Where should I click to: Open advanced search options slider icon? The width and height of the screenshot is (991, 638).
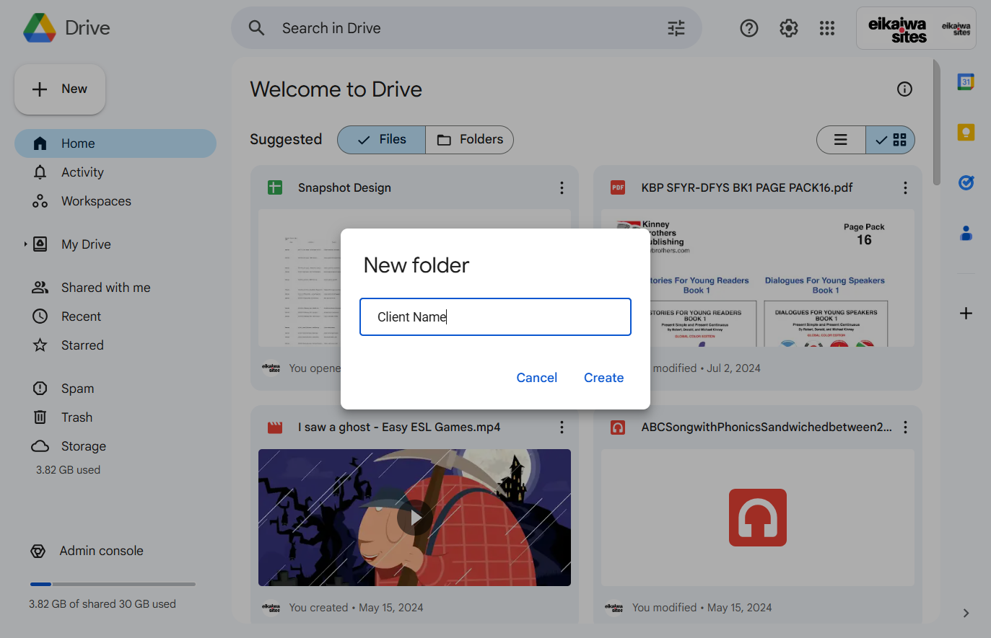676,28
